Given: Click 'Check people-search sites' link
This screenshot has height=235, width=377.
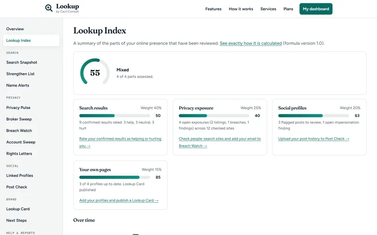Looking at the screenshot, I should (220, 142).
